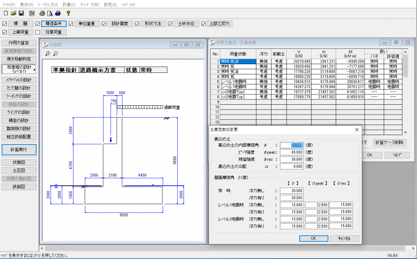Expand the 杭基礎の設計(レベル1) submenu arrow

tap(34, 69)
